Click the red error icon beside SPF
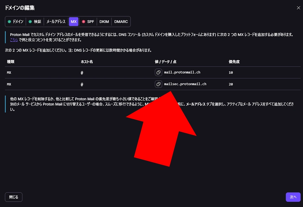 click(x=84, y=22)
